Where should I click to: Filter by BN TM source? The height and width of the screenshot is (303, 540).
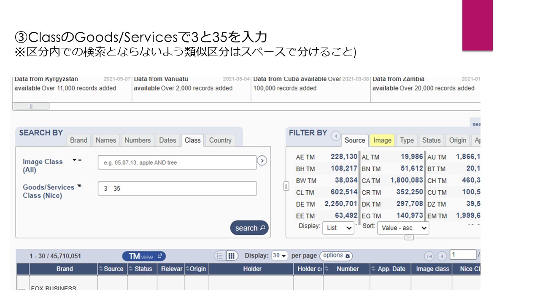(392, 169)
